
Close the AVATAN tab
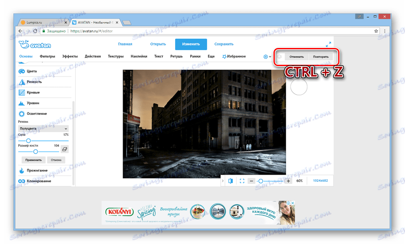tap(117, 23)
